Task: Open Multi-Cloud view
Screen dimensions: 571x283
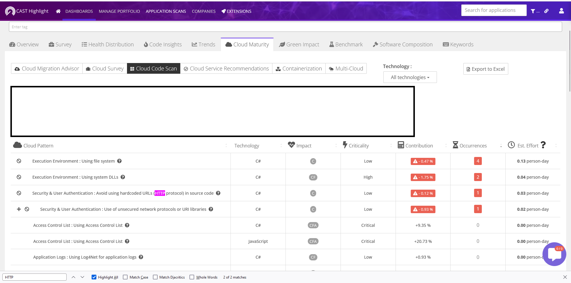Action: tap(346, 68)
